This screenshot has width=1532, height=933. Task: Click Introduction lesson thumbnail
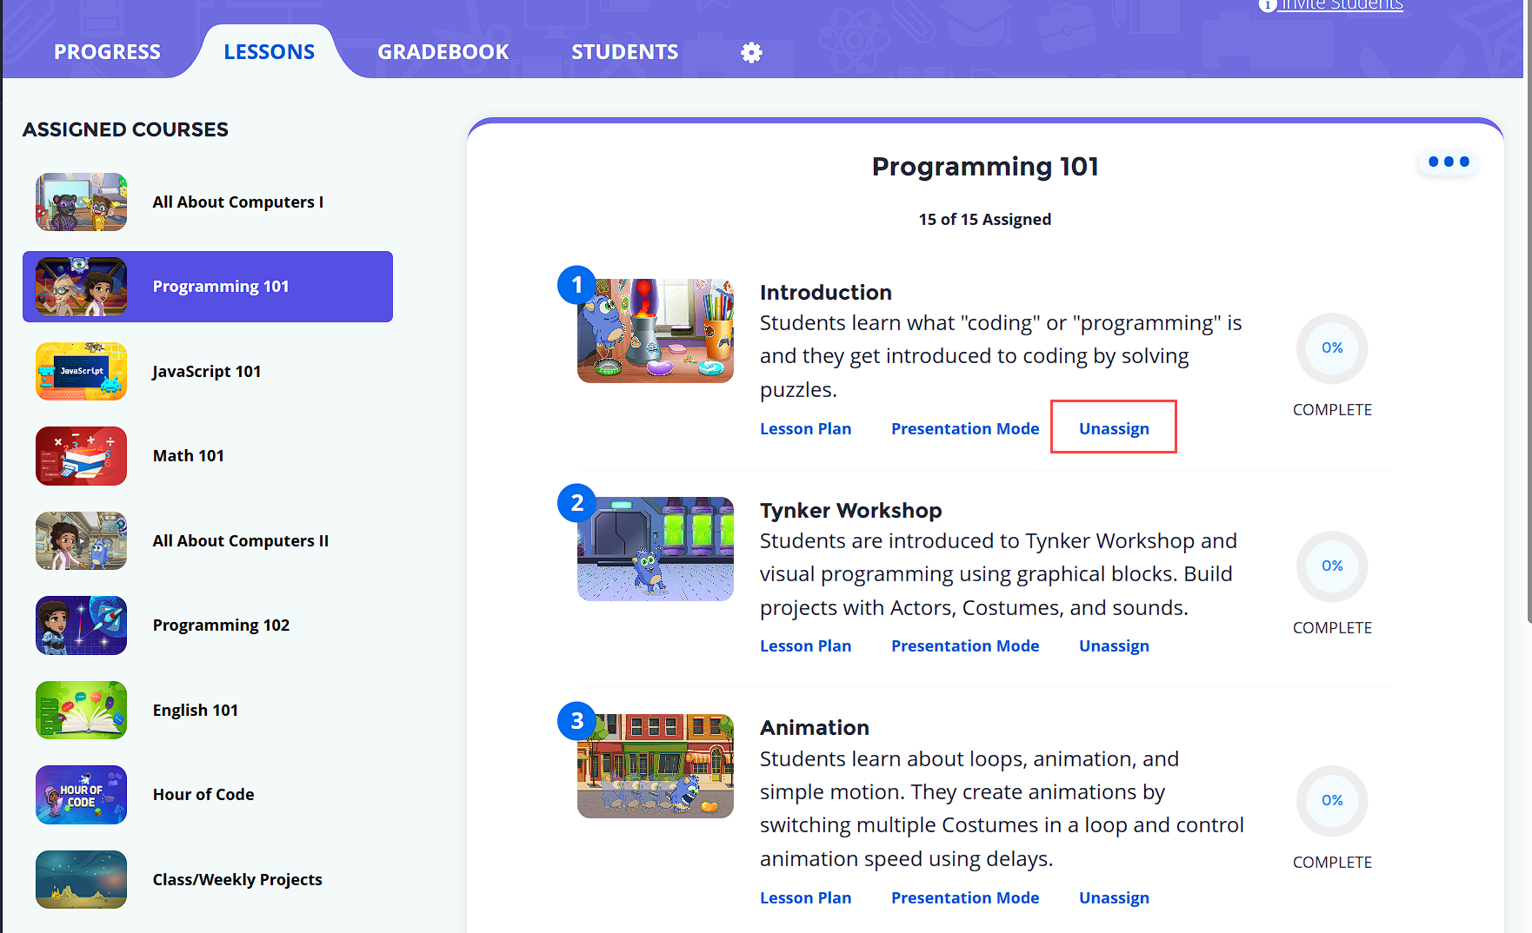656,331
